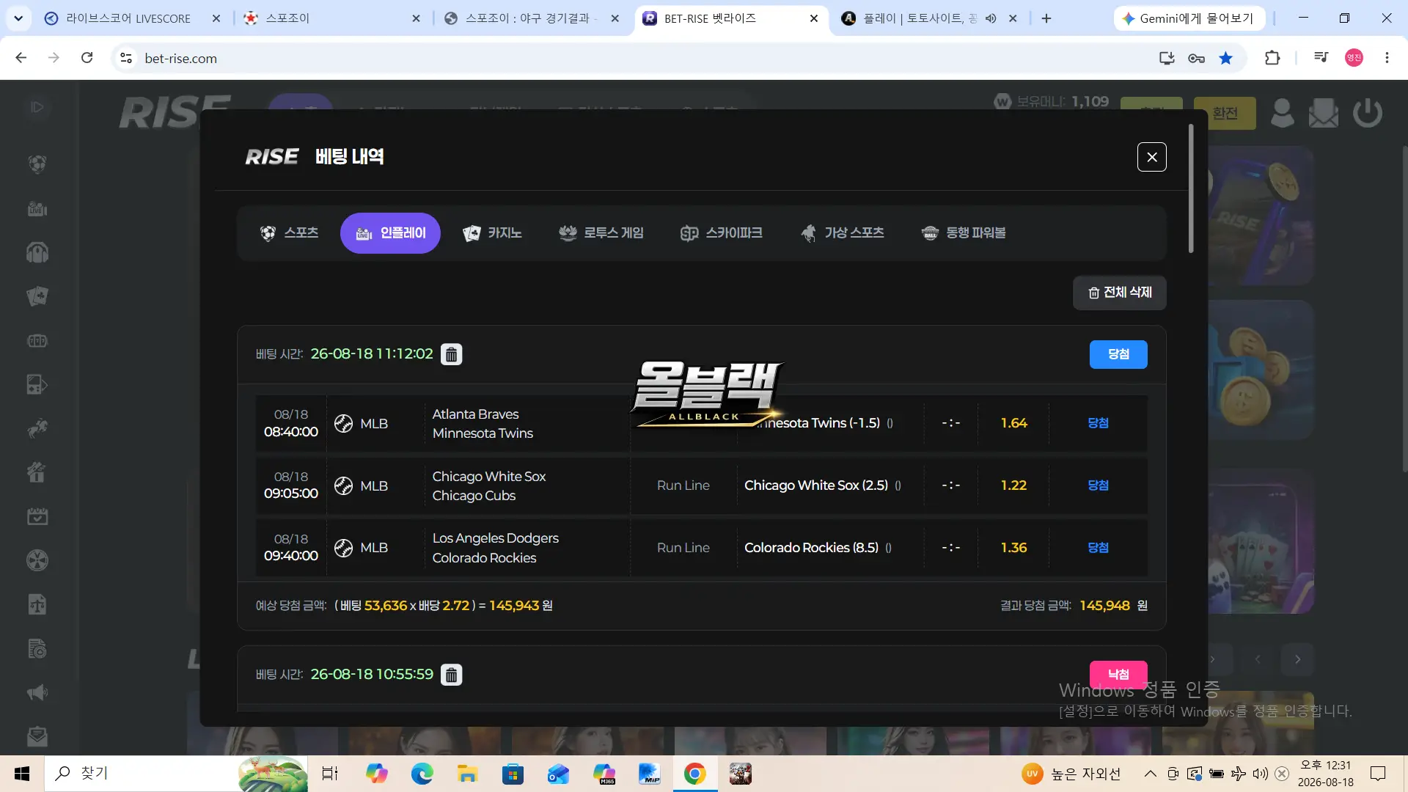Select the Chicago White Sox (2.5) pick
Image resolution: width=1408 pixels, height=792 pixels.
(815, 485)
